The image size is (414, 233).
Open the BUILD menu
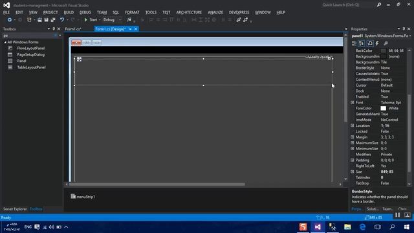pyautogui.click(x=69, y=12)
